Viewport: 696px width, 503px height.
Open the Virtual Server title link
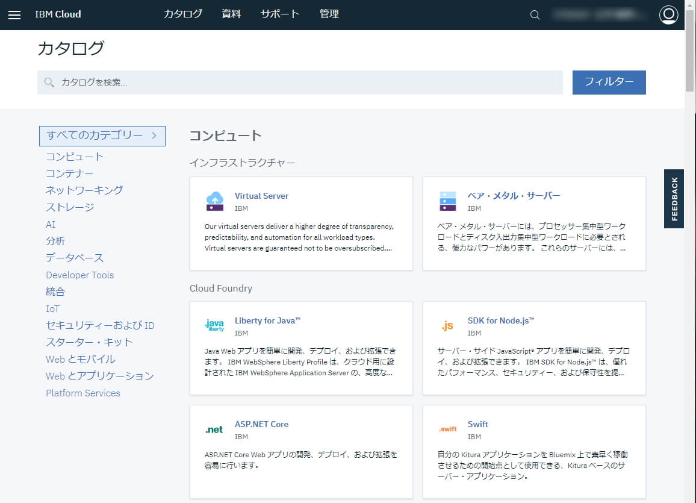pyautogui.click(x=261, y=196)
